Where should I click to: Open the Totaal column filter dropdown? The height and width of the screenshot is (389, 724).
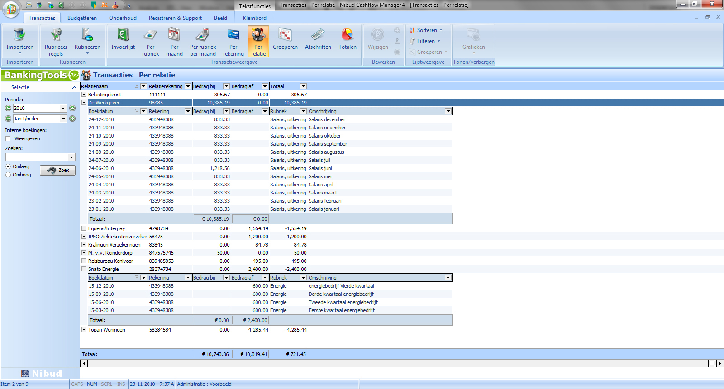[x=304, y=86]
